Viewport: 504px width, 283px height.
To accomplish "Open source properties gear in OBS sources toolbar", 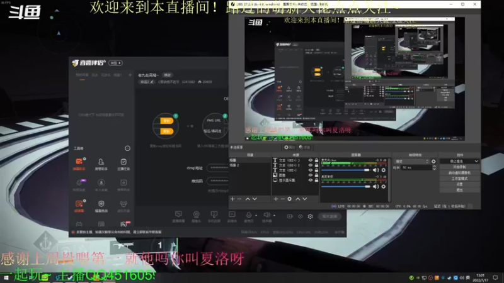I will point(290,199).
